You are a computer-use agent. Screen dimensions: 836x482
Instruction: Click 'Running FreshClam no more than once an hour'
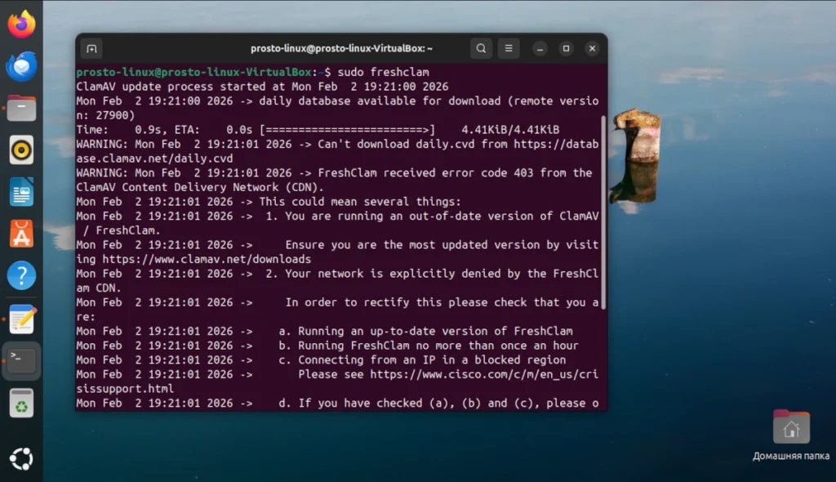coord(438,346)
